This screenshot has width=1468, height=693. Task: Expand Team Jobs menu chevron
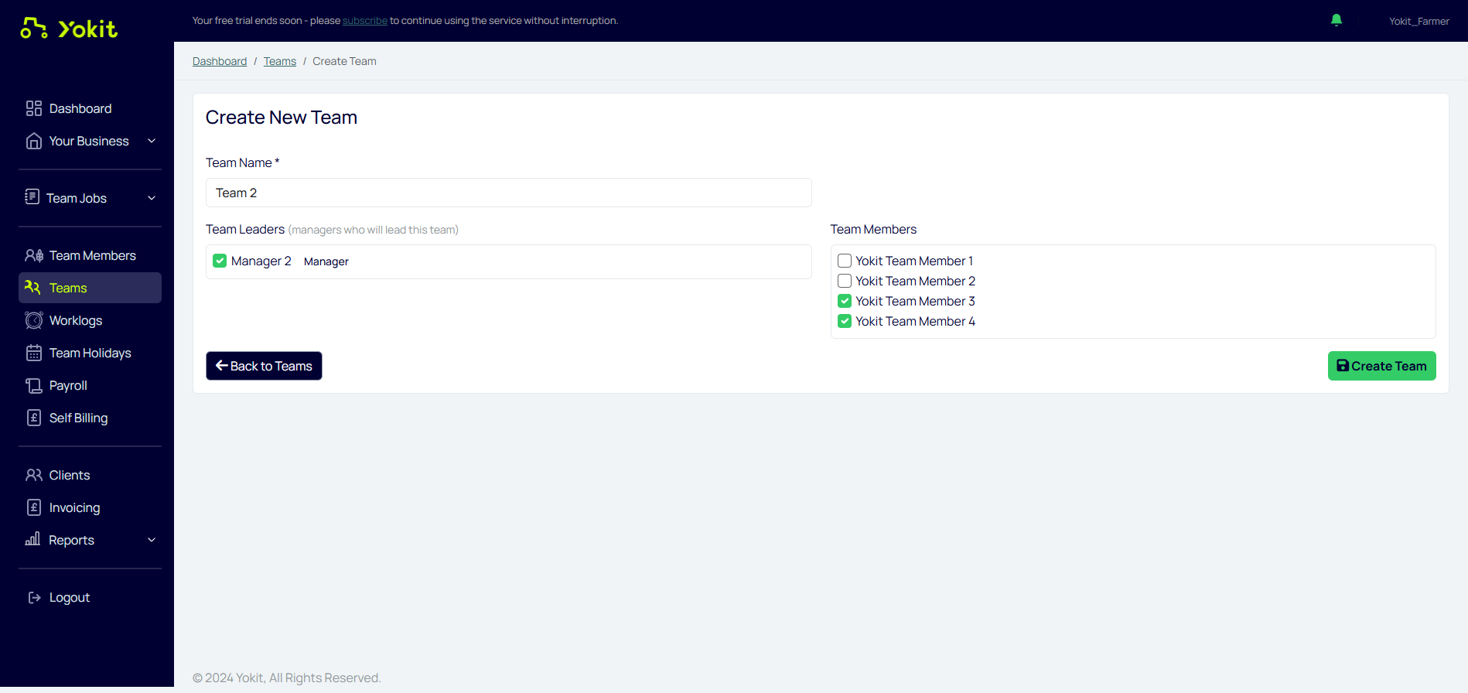pos(152,198)
